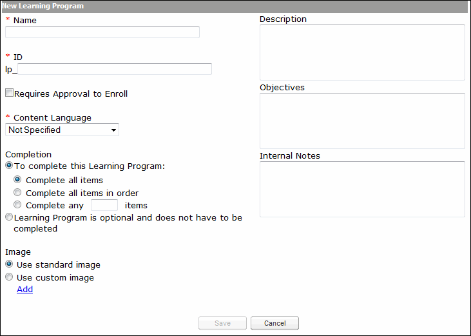Enable Requires Approval to Enroll checkbox

click(10, 94)
